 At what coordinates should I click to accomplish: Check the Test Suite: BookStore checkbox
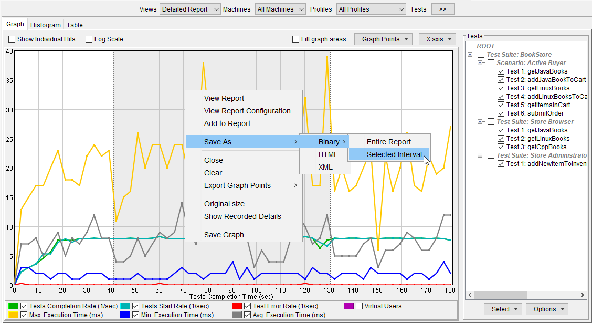pos(481,55)
